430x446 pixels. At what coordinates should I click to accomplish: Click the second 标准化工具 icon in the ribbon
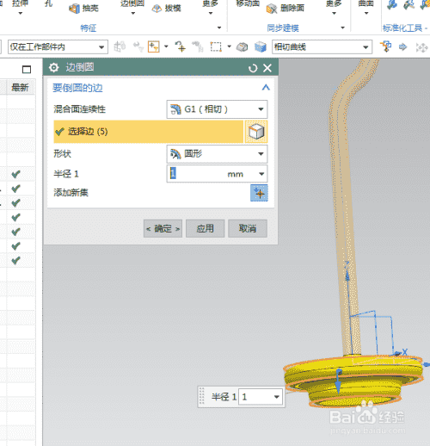tap(408, 5)
